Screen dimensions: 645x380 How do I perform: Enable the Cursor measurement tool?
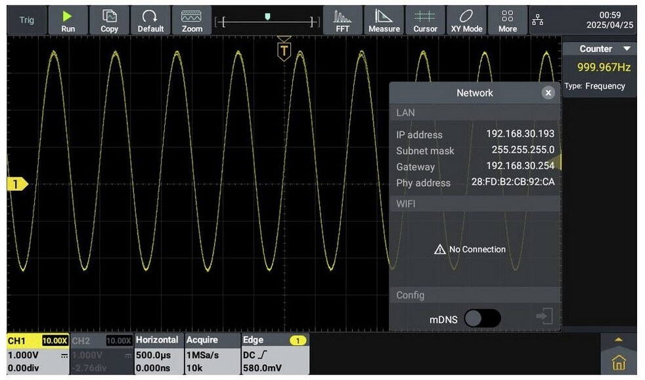point(425,20)
